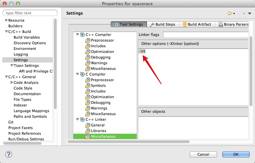The height and width of the screenshot is (163, 255).
Task: Click the C++ Compiler Debugging icon
Action: coord(88,57)
